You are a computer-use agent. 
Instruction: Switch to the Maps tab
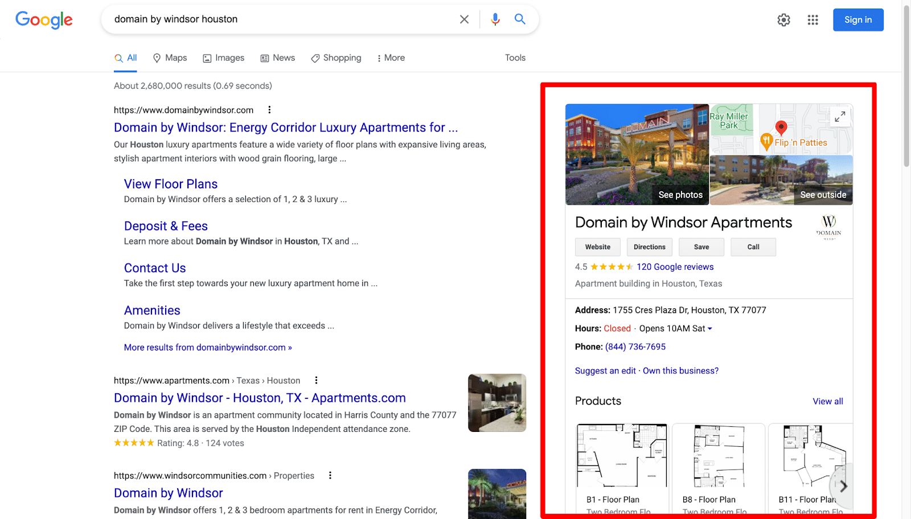tap(170, 58)
